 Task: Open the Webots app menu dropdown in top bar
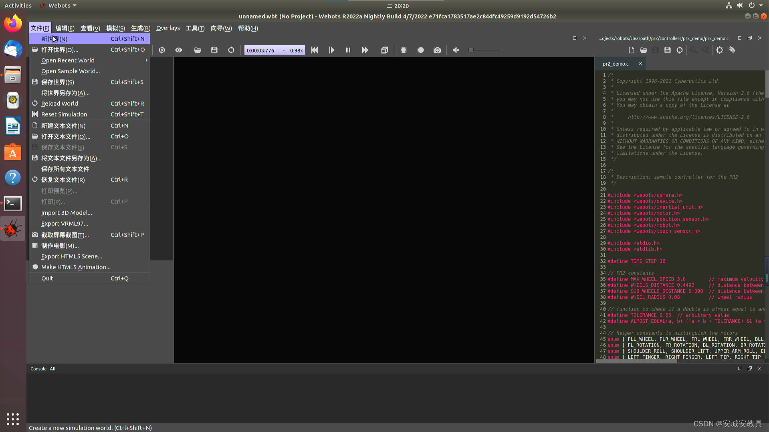pyautogui.click(x=58, y=6)
